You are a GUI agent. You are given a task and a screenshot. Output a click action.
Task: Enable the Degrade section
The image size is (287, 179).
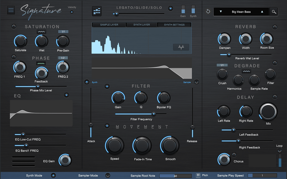[275, 63]
